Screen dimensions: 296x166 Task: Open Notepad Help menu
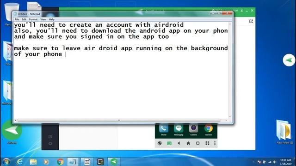(51, 19)
